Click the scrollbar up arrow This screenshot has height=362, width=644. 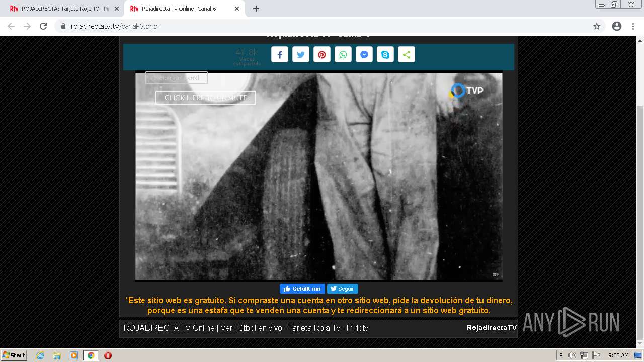pos(640,40)
